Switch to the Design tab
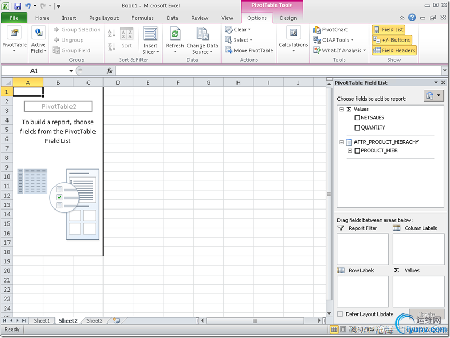Viewport: 450px width, 338px height. tap(288, 18)
